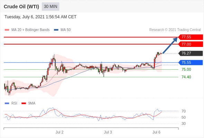Click the blue upward trend arrow
This screenshot has width=204, height=138.
(x=170, y=45)
